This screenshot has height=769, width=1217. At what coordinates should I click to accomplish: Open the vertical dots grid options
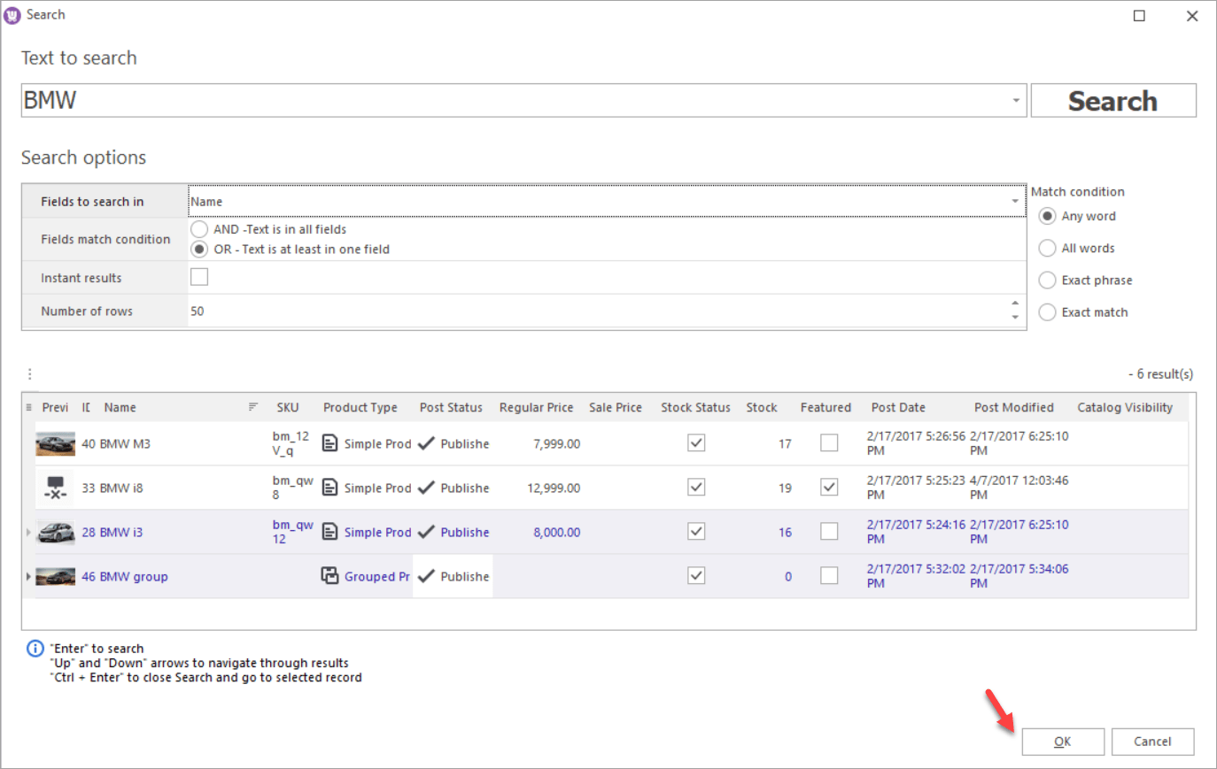coord(29,374)
